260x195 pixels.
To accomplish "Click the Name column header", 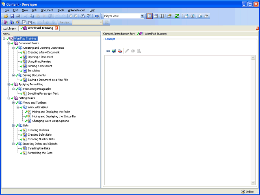I will (51, 34).
